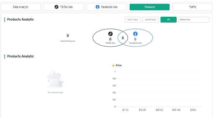
Task: Click the $50-100 axis label
Action: point(176,110)
